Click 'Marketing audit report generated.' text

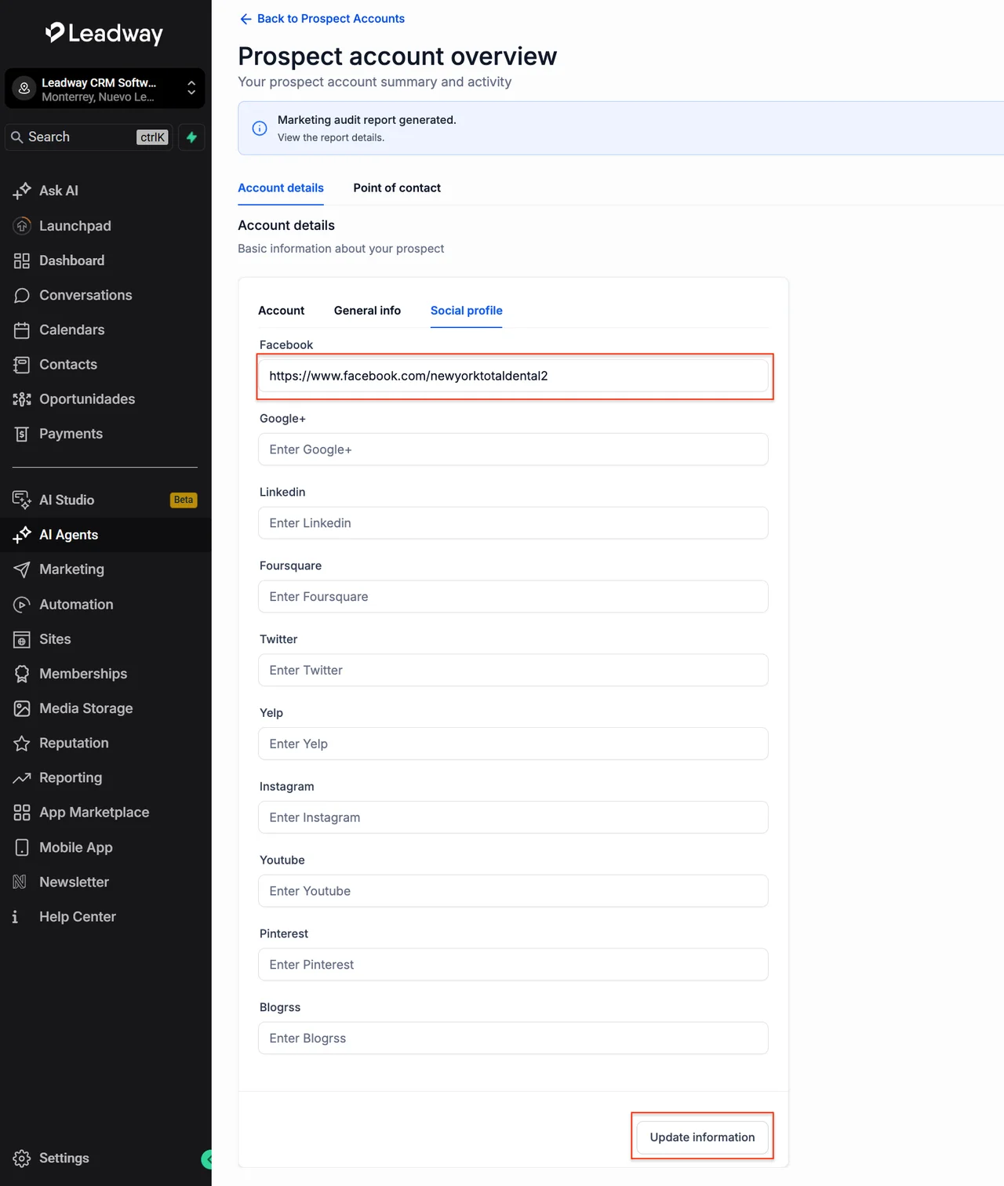pyautogui.click(x=367, y=120)
